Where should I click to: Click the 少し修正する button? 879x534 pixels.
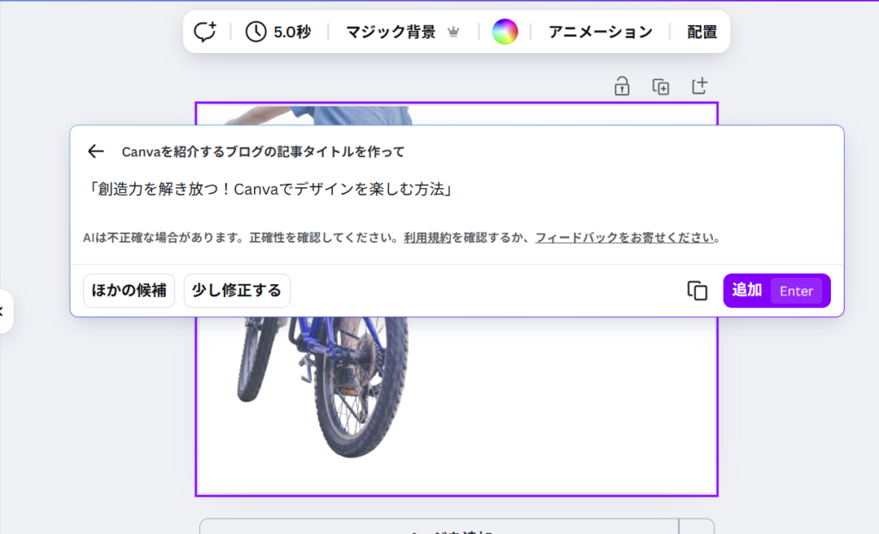236,291
